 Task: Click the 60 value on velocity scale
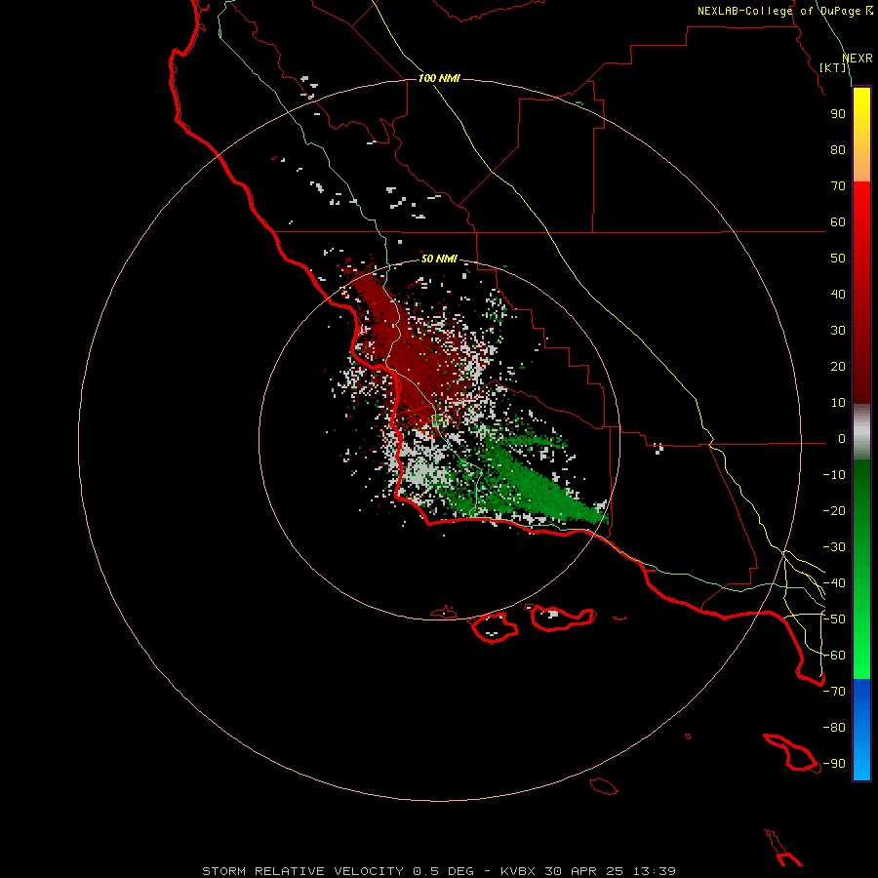click(x=838, y=222)
